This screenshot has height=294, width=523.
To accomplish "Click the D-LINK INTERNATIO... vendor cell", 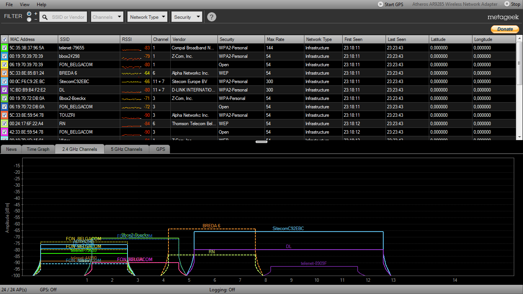I will (x=194, y=90).
